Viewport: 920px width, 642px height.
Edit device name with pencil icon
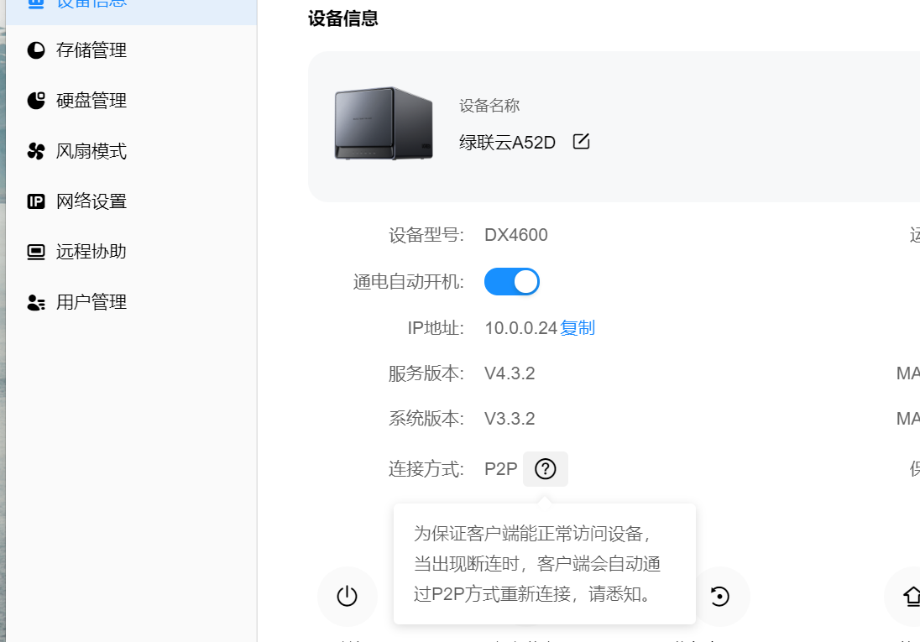581,142
